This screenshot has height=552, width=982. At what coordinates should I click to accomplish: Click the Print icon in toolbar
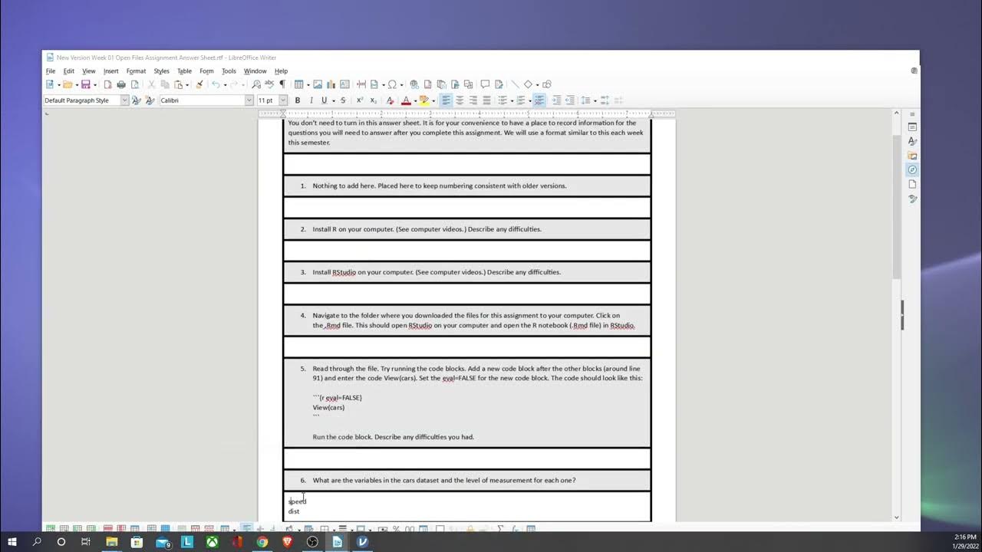coord(121,84)
